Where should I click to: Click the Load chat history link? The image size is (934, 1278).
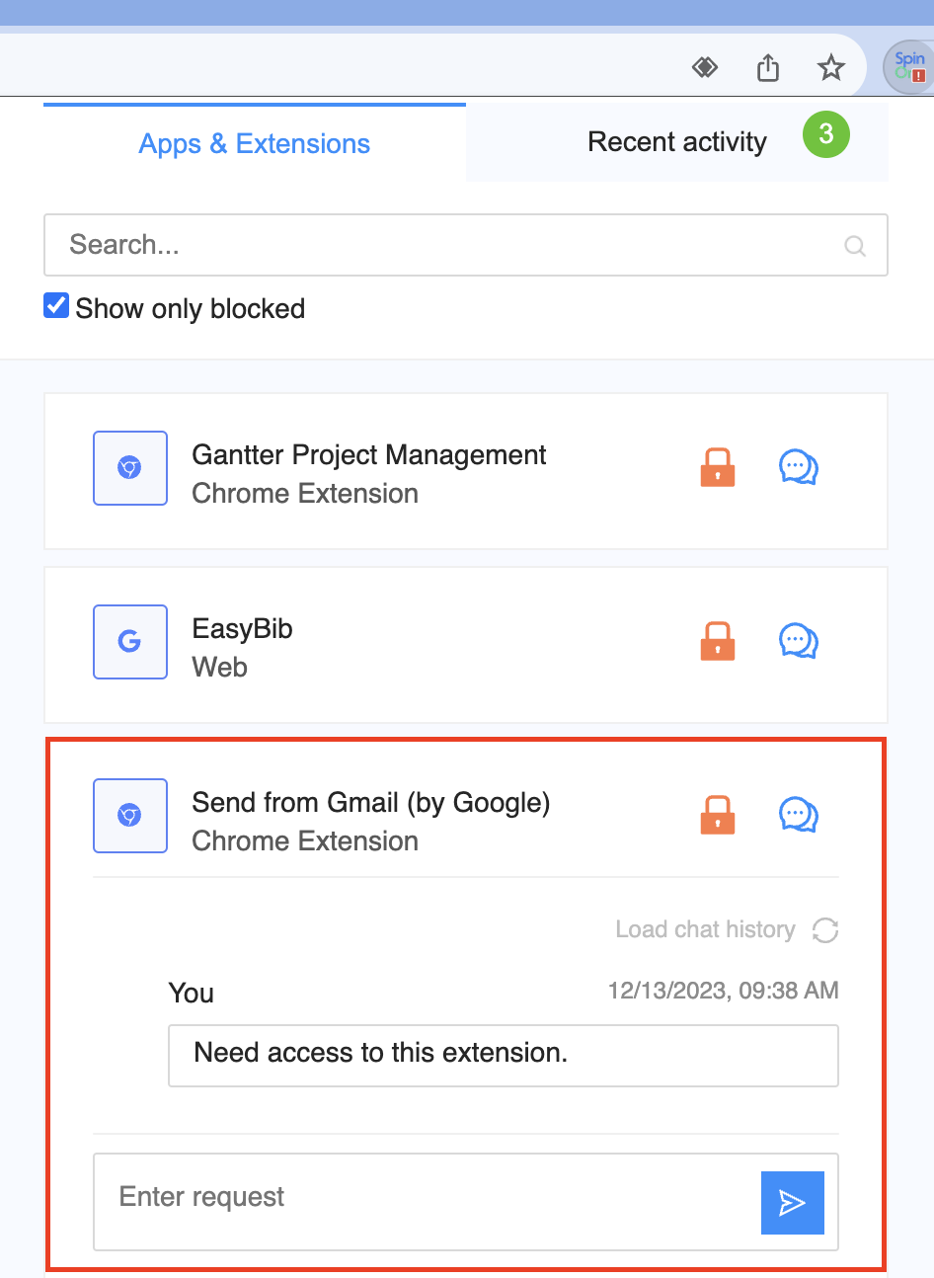pos(705,929)
